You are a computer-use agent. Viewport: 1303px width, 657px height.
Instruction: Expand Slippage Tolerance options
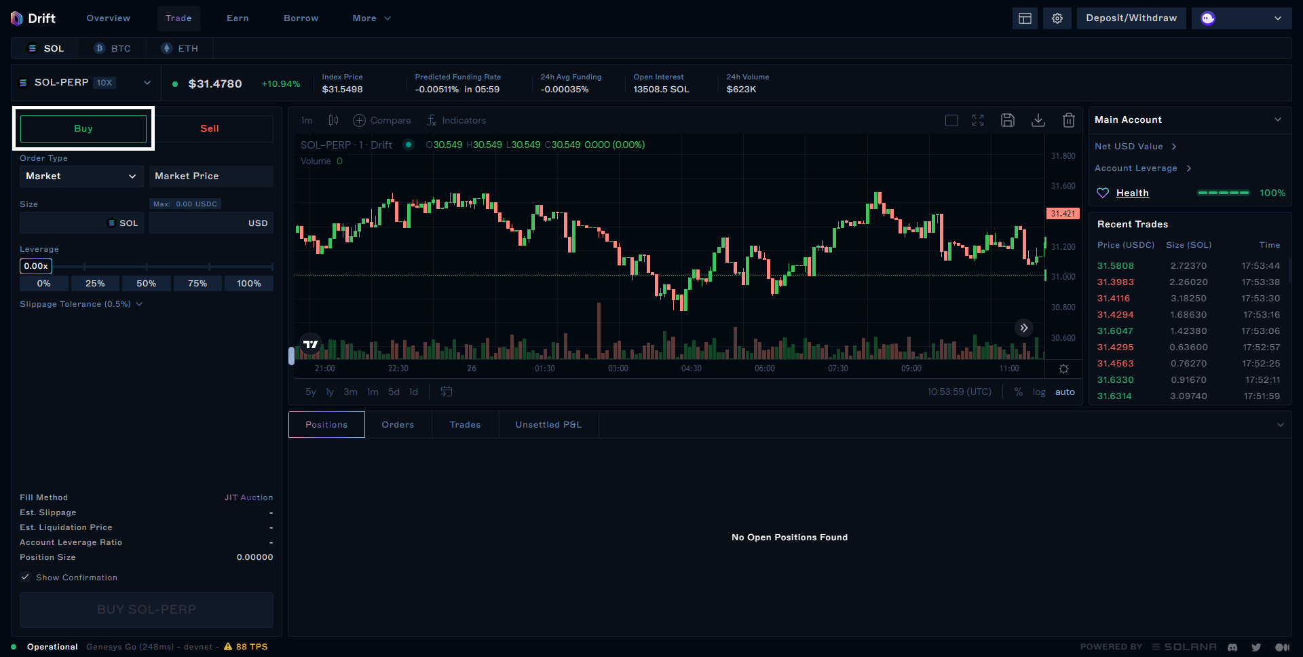pyautogui.click(x=81, y=304)
